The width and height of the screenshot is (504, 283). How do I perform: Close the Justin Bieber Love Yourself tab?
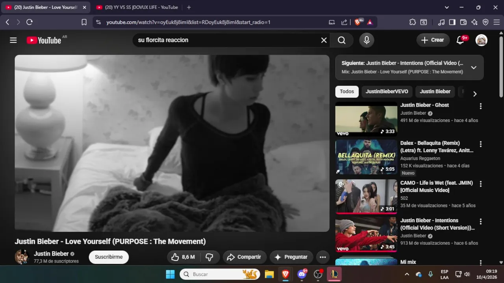pos(84,7)
